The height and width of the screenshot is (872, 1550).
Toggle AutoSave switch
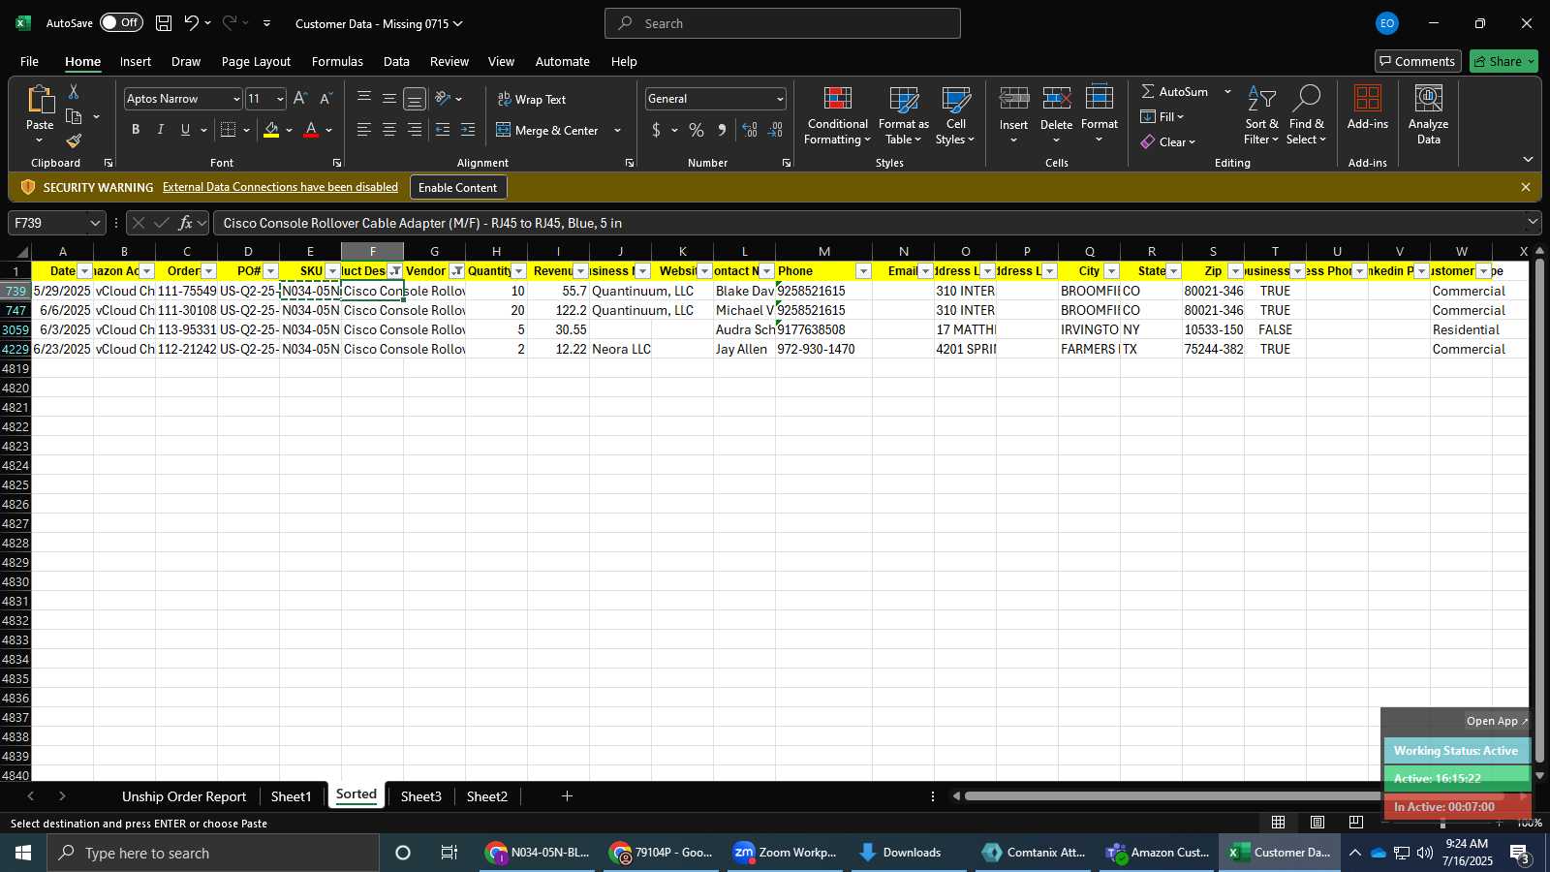point(121,22)
